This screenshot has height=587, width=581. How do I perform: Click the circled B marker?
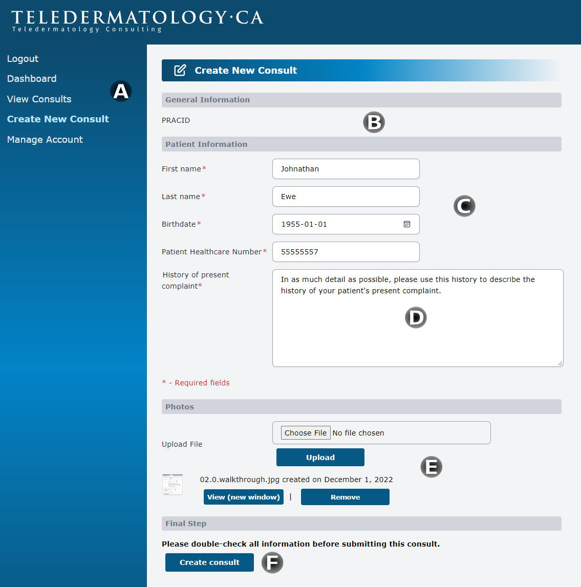pos(374,122)
